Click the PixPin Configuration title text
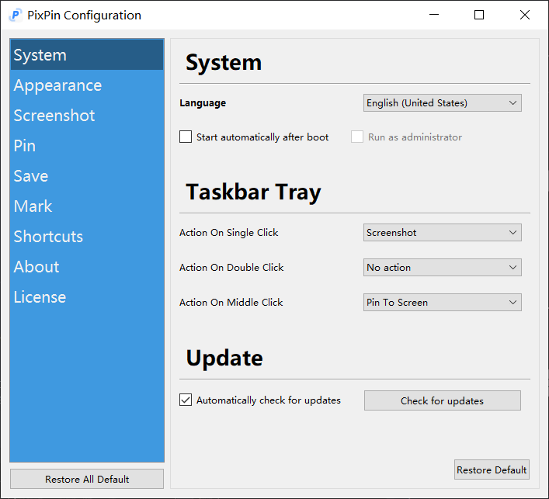 [x=85, y=15]
